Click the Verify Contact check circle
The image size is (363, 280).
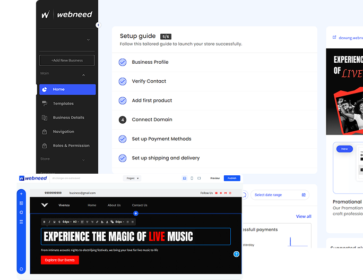(x=123, y=81)
